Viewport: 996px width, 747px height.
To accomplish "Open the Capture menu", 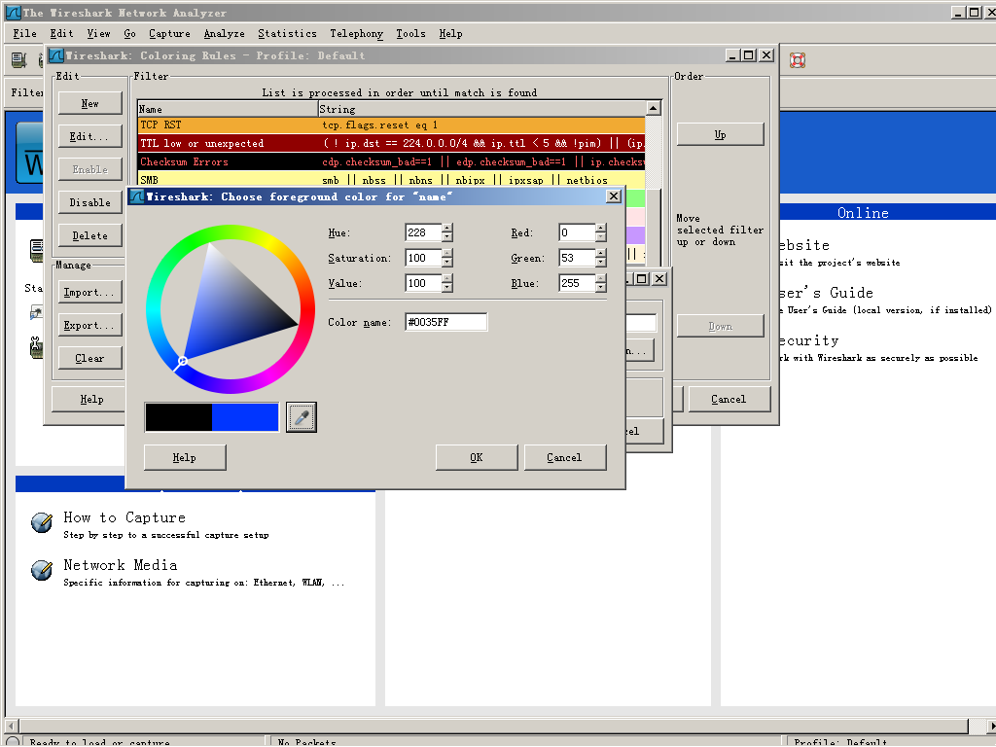I will click(x=169, y=34).
